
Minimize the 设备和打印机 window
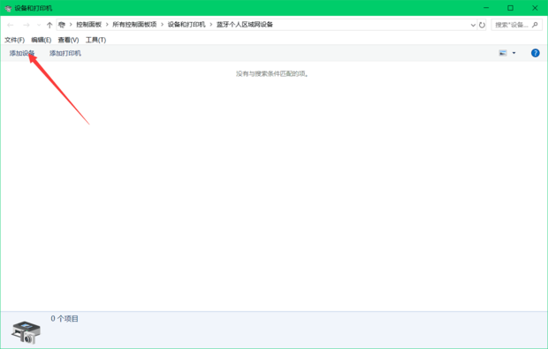click(486, 8)
